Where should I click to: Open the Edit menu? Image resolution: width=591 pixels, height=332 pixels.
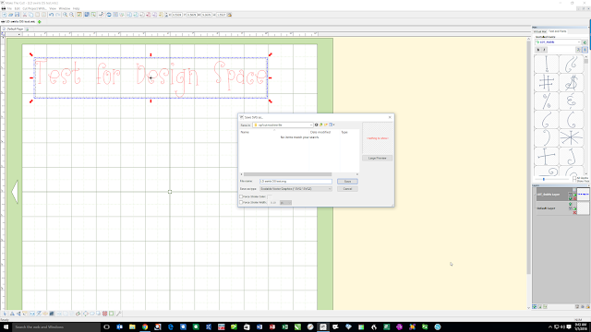point(18,8)
